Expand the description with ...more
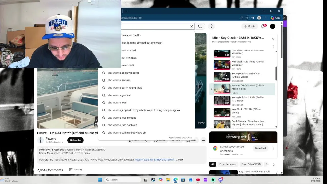 (x=180, y=160)
